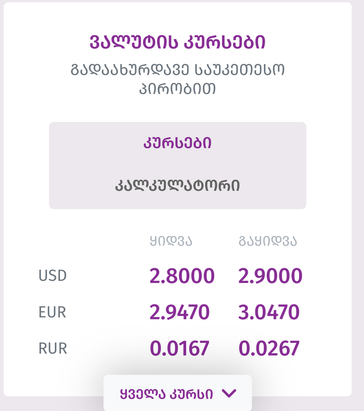Click the chevron next to ყველა კურსი

[x=229, y=393]
